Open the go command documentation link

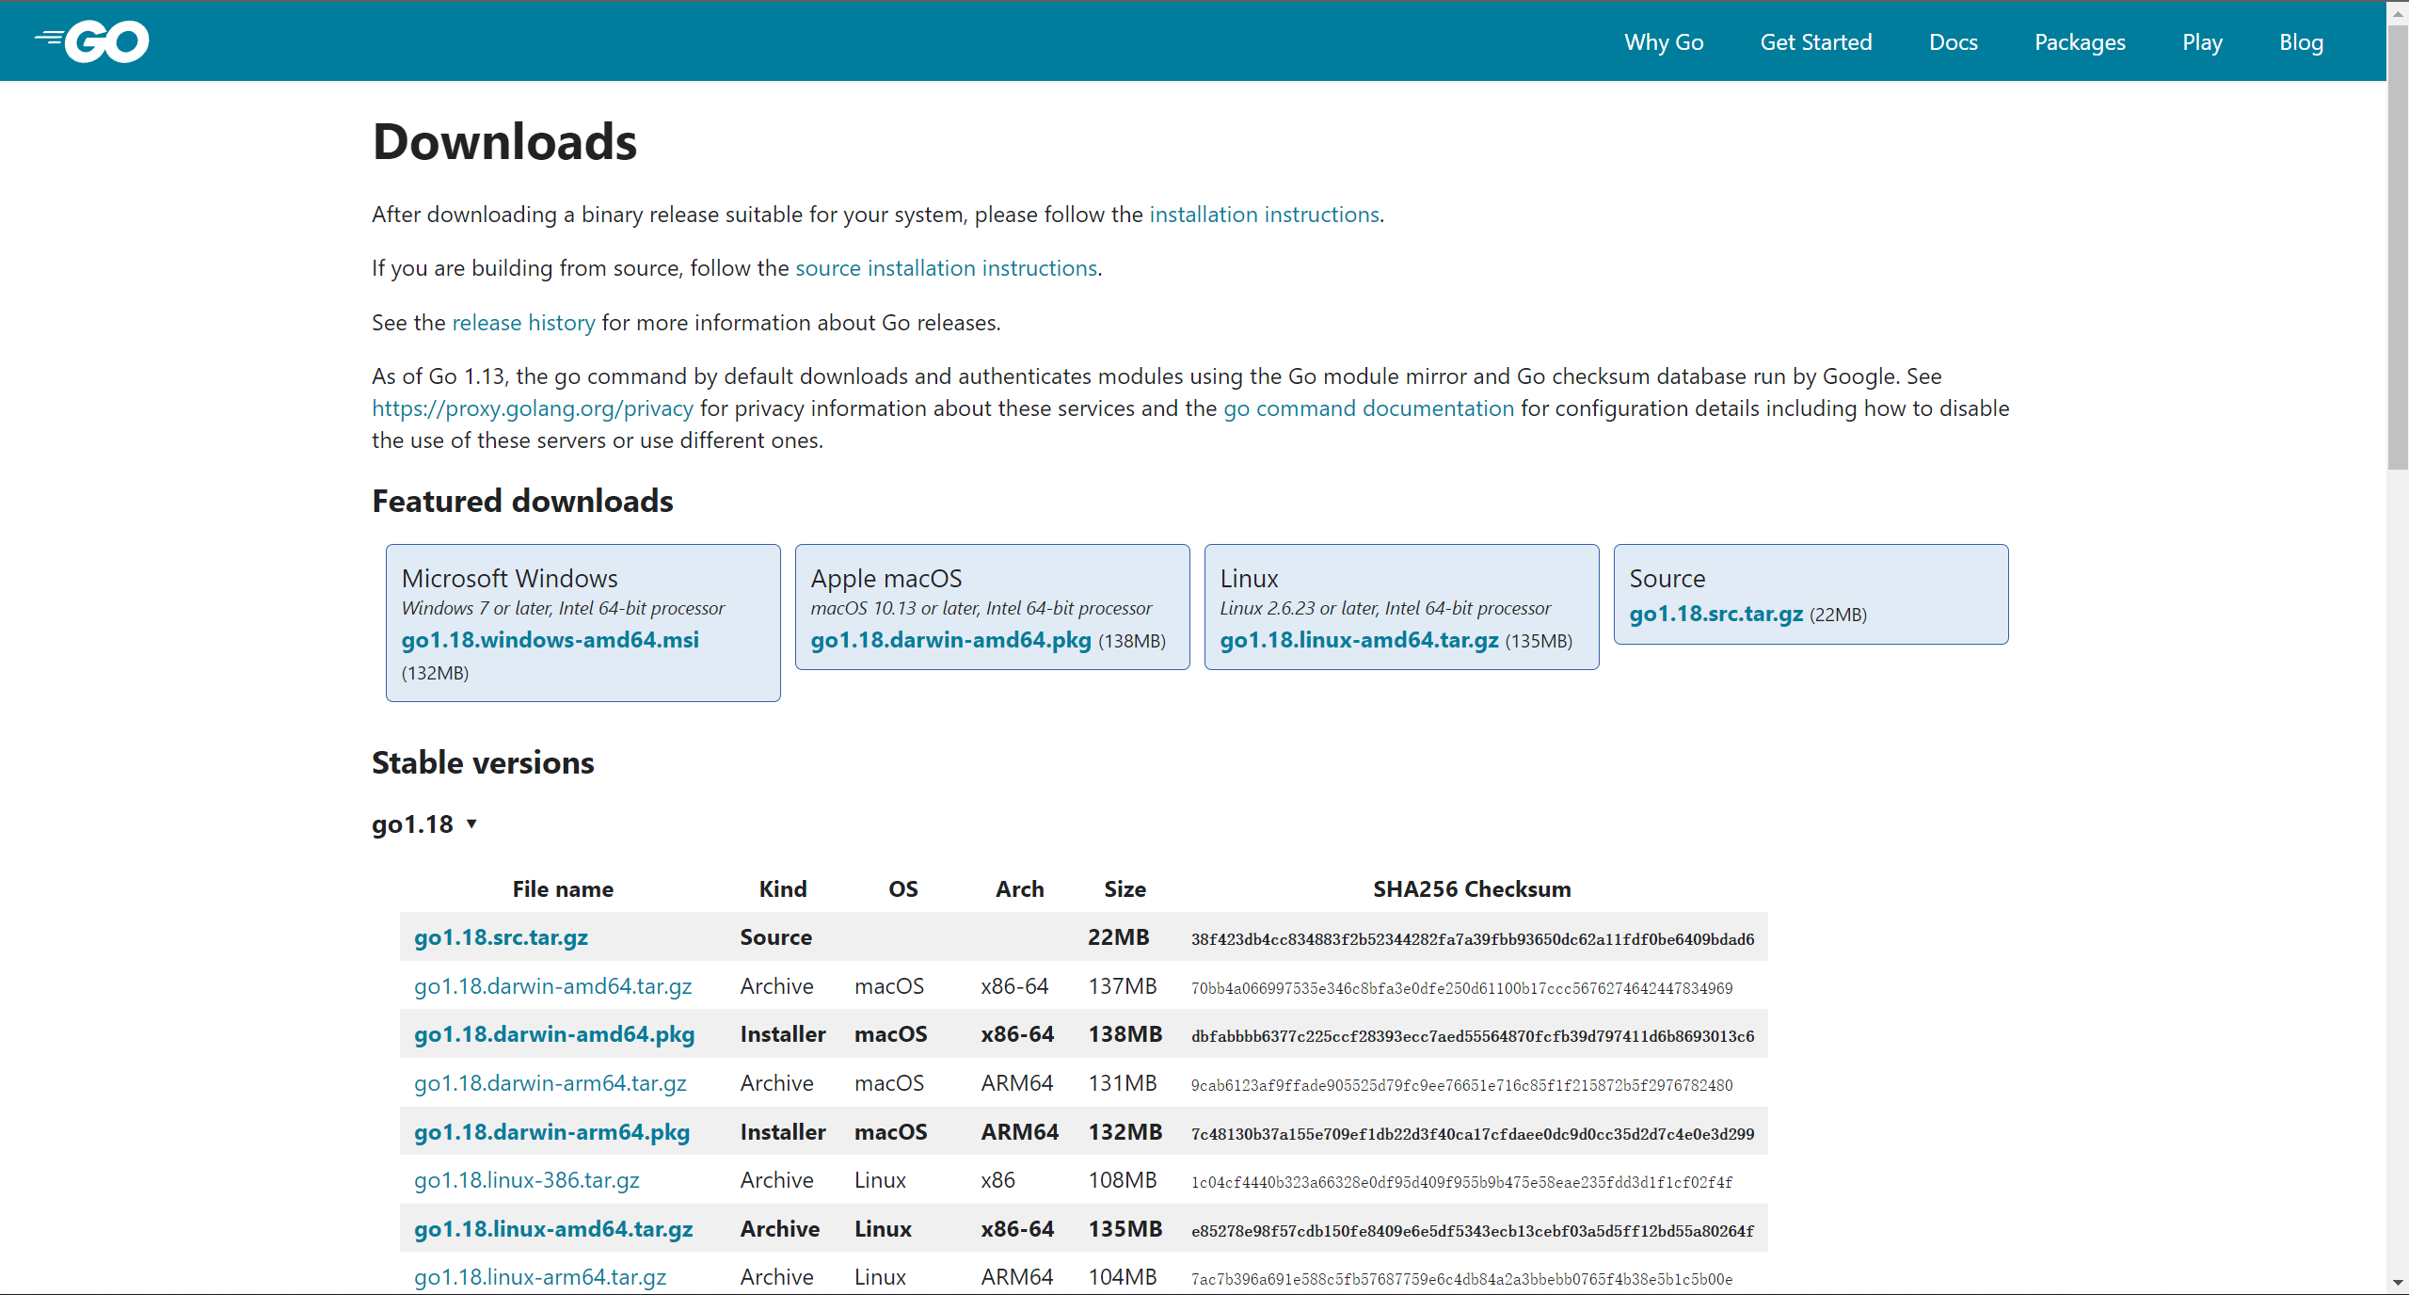(1368, 408)
